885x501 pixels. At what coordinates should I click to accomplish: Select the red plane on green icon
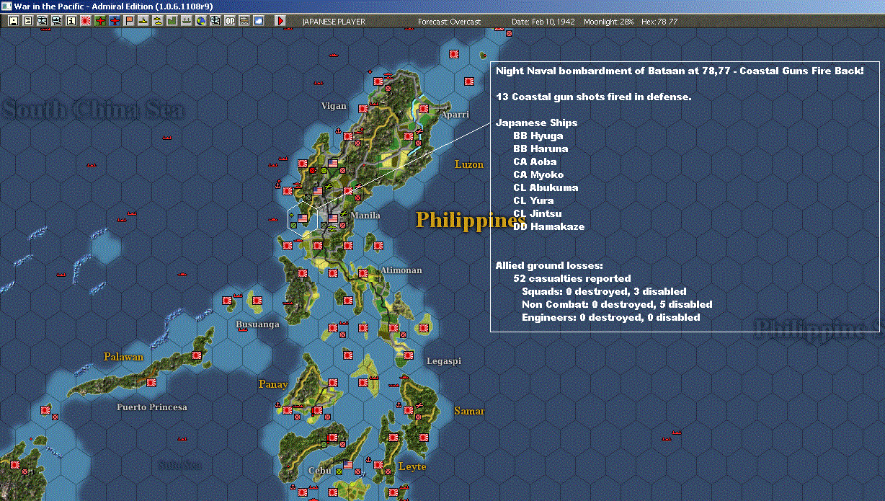click(x=100, y=21)
